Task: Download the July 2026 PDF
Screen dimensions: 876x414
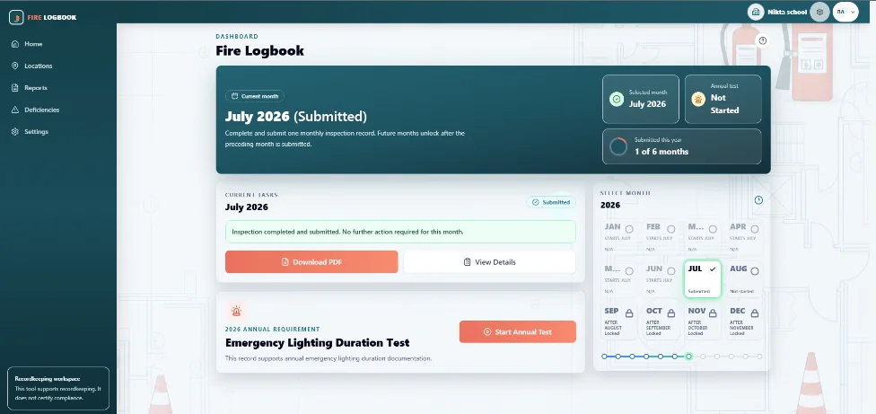Action: (x=311, y=261)
